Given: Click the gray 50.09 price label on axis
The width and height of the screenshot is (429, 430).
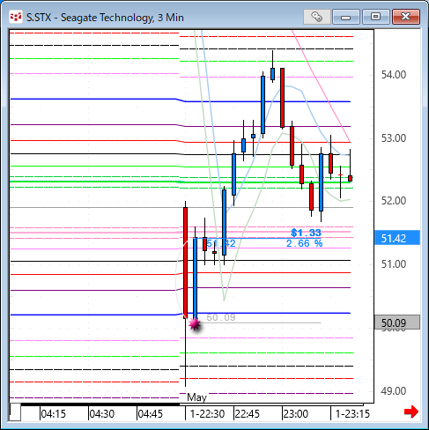Looking at the screenshot, I should [x=397, y=322].
